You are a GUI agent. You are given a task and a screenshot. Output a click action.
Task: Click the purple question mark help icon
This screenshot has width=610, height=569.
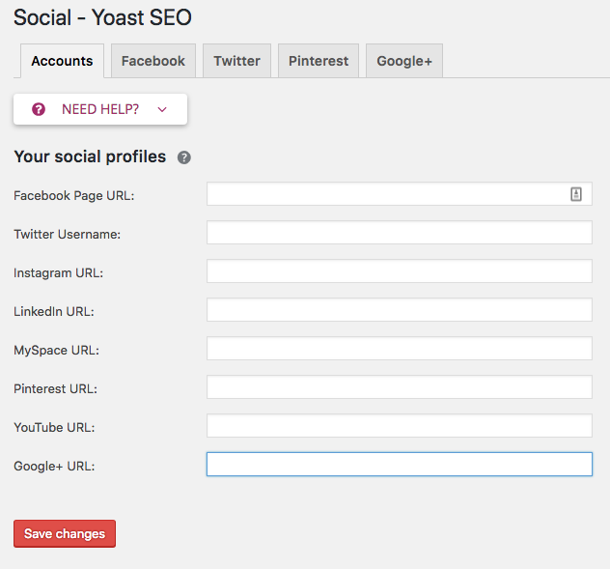coord(39,109)
